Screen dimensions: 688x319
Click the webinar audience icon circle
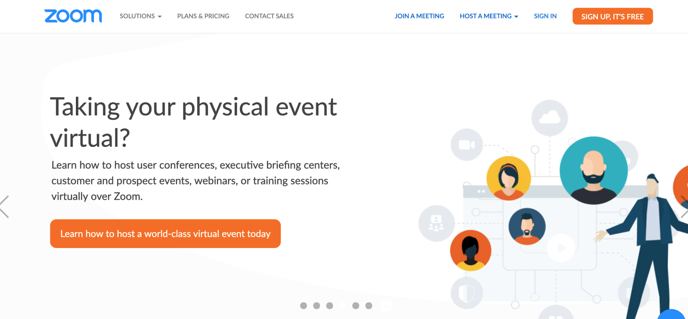[436, 223]
